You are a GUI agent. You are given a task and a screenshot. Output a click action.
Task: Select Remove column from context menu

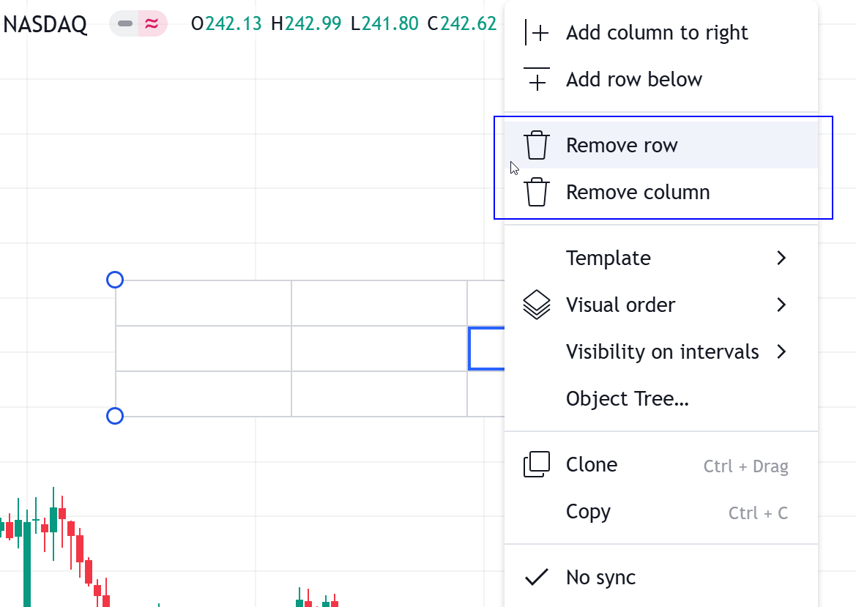[x=638, y=192]
